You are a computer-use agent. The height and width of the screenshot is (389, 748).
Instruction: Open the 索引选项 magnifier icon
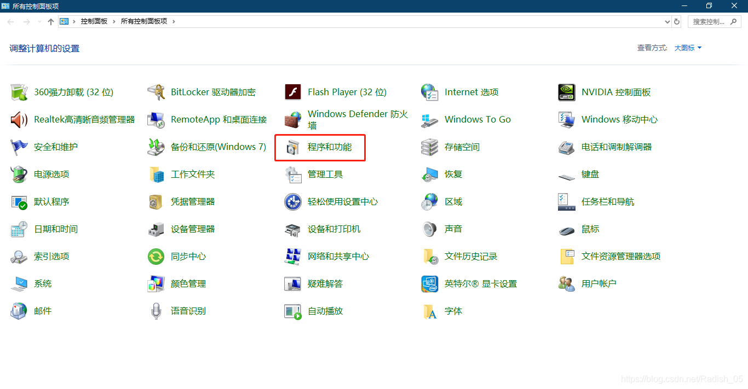(x=19, y=257)
